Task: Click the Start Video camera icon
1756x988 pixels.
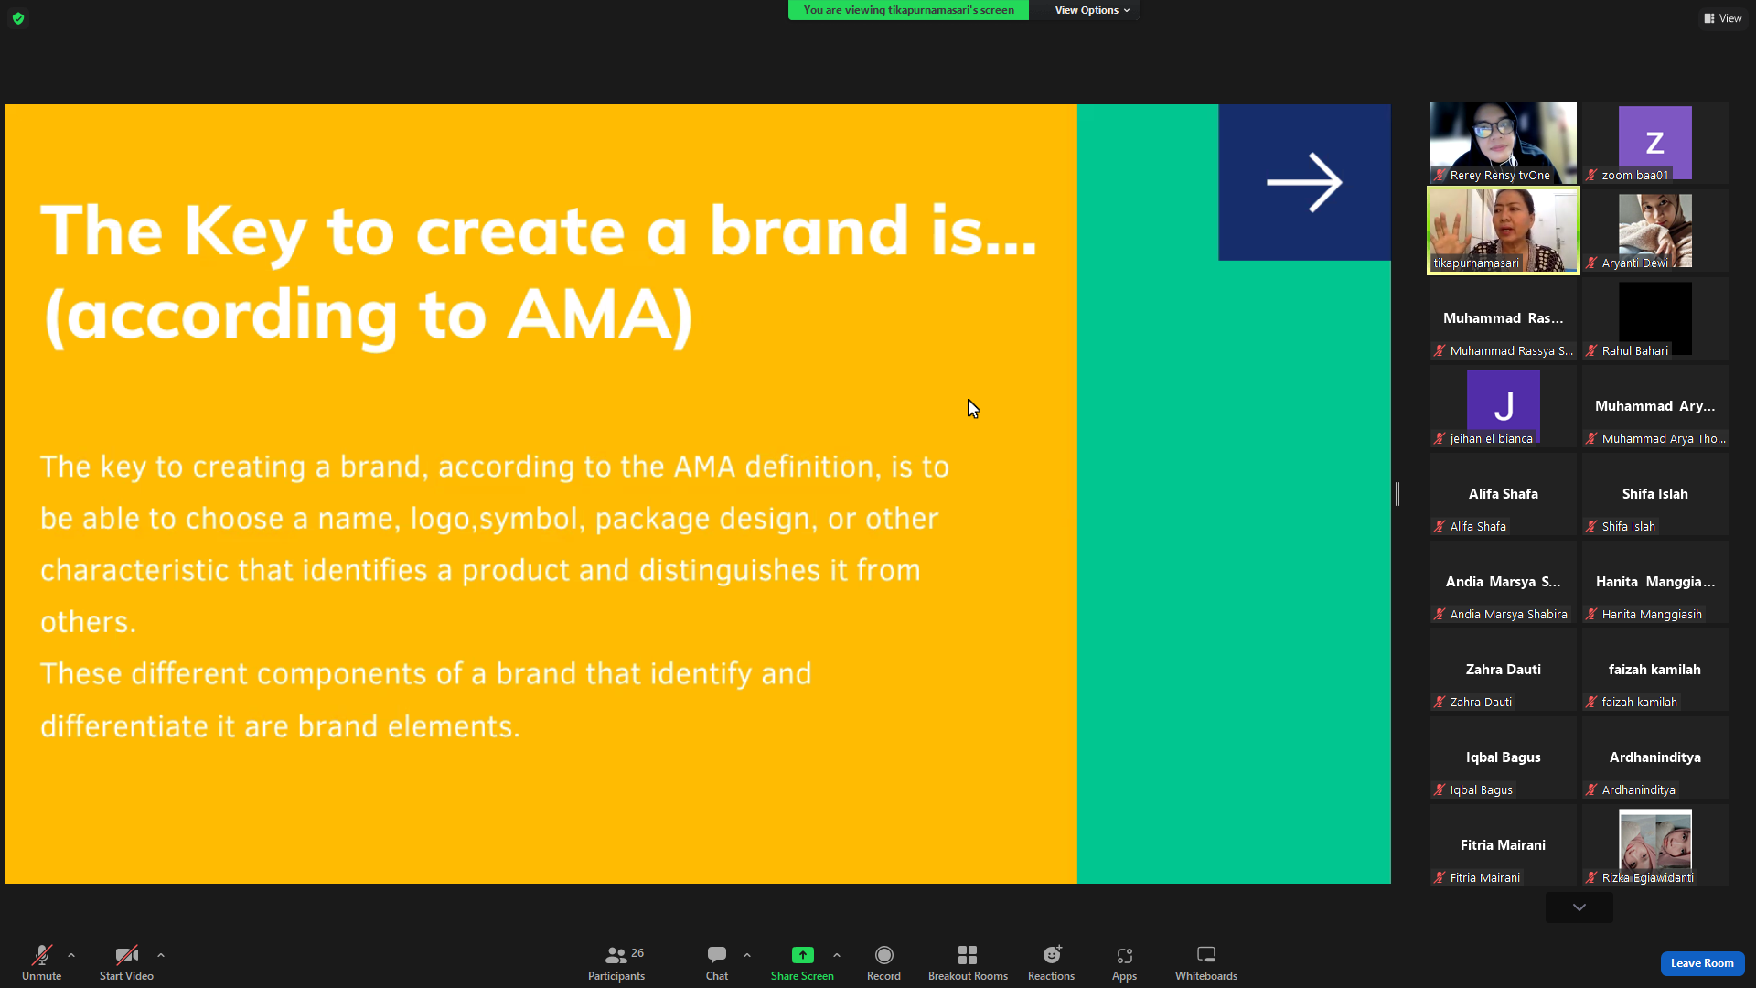Action: 126,955
